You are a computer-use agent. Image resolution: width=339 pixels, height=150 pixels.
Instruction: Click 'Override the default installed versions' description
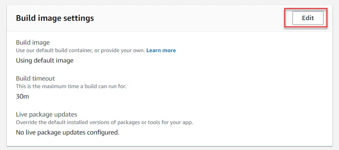104,123
